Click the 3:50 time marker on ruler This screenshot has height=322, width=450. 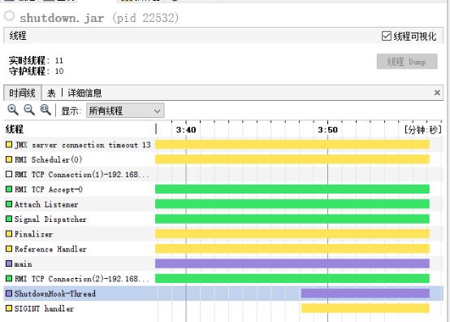point(327,130)
